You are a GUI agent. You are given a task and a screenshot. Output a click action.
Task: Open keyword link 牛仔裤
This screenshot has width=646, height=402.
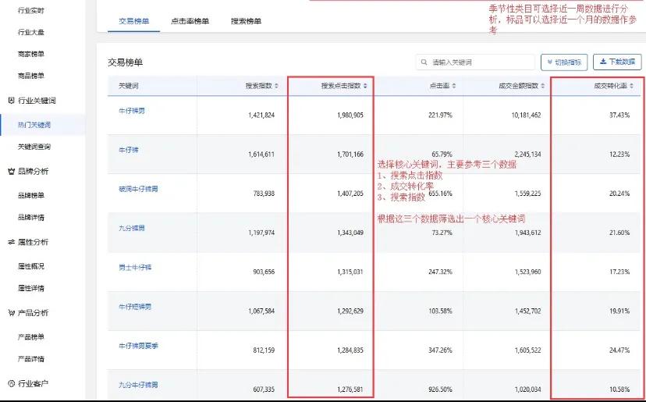129,150
